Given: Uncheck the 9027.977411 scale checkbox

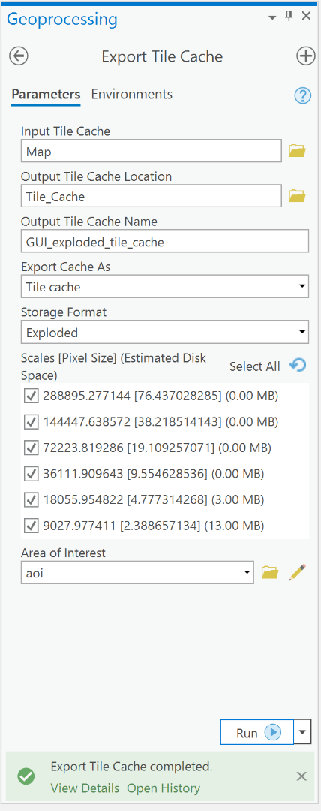Looking at the screenshot, I should pyautogui.click(x=31, y=526).
